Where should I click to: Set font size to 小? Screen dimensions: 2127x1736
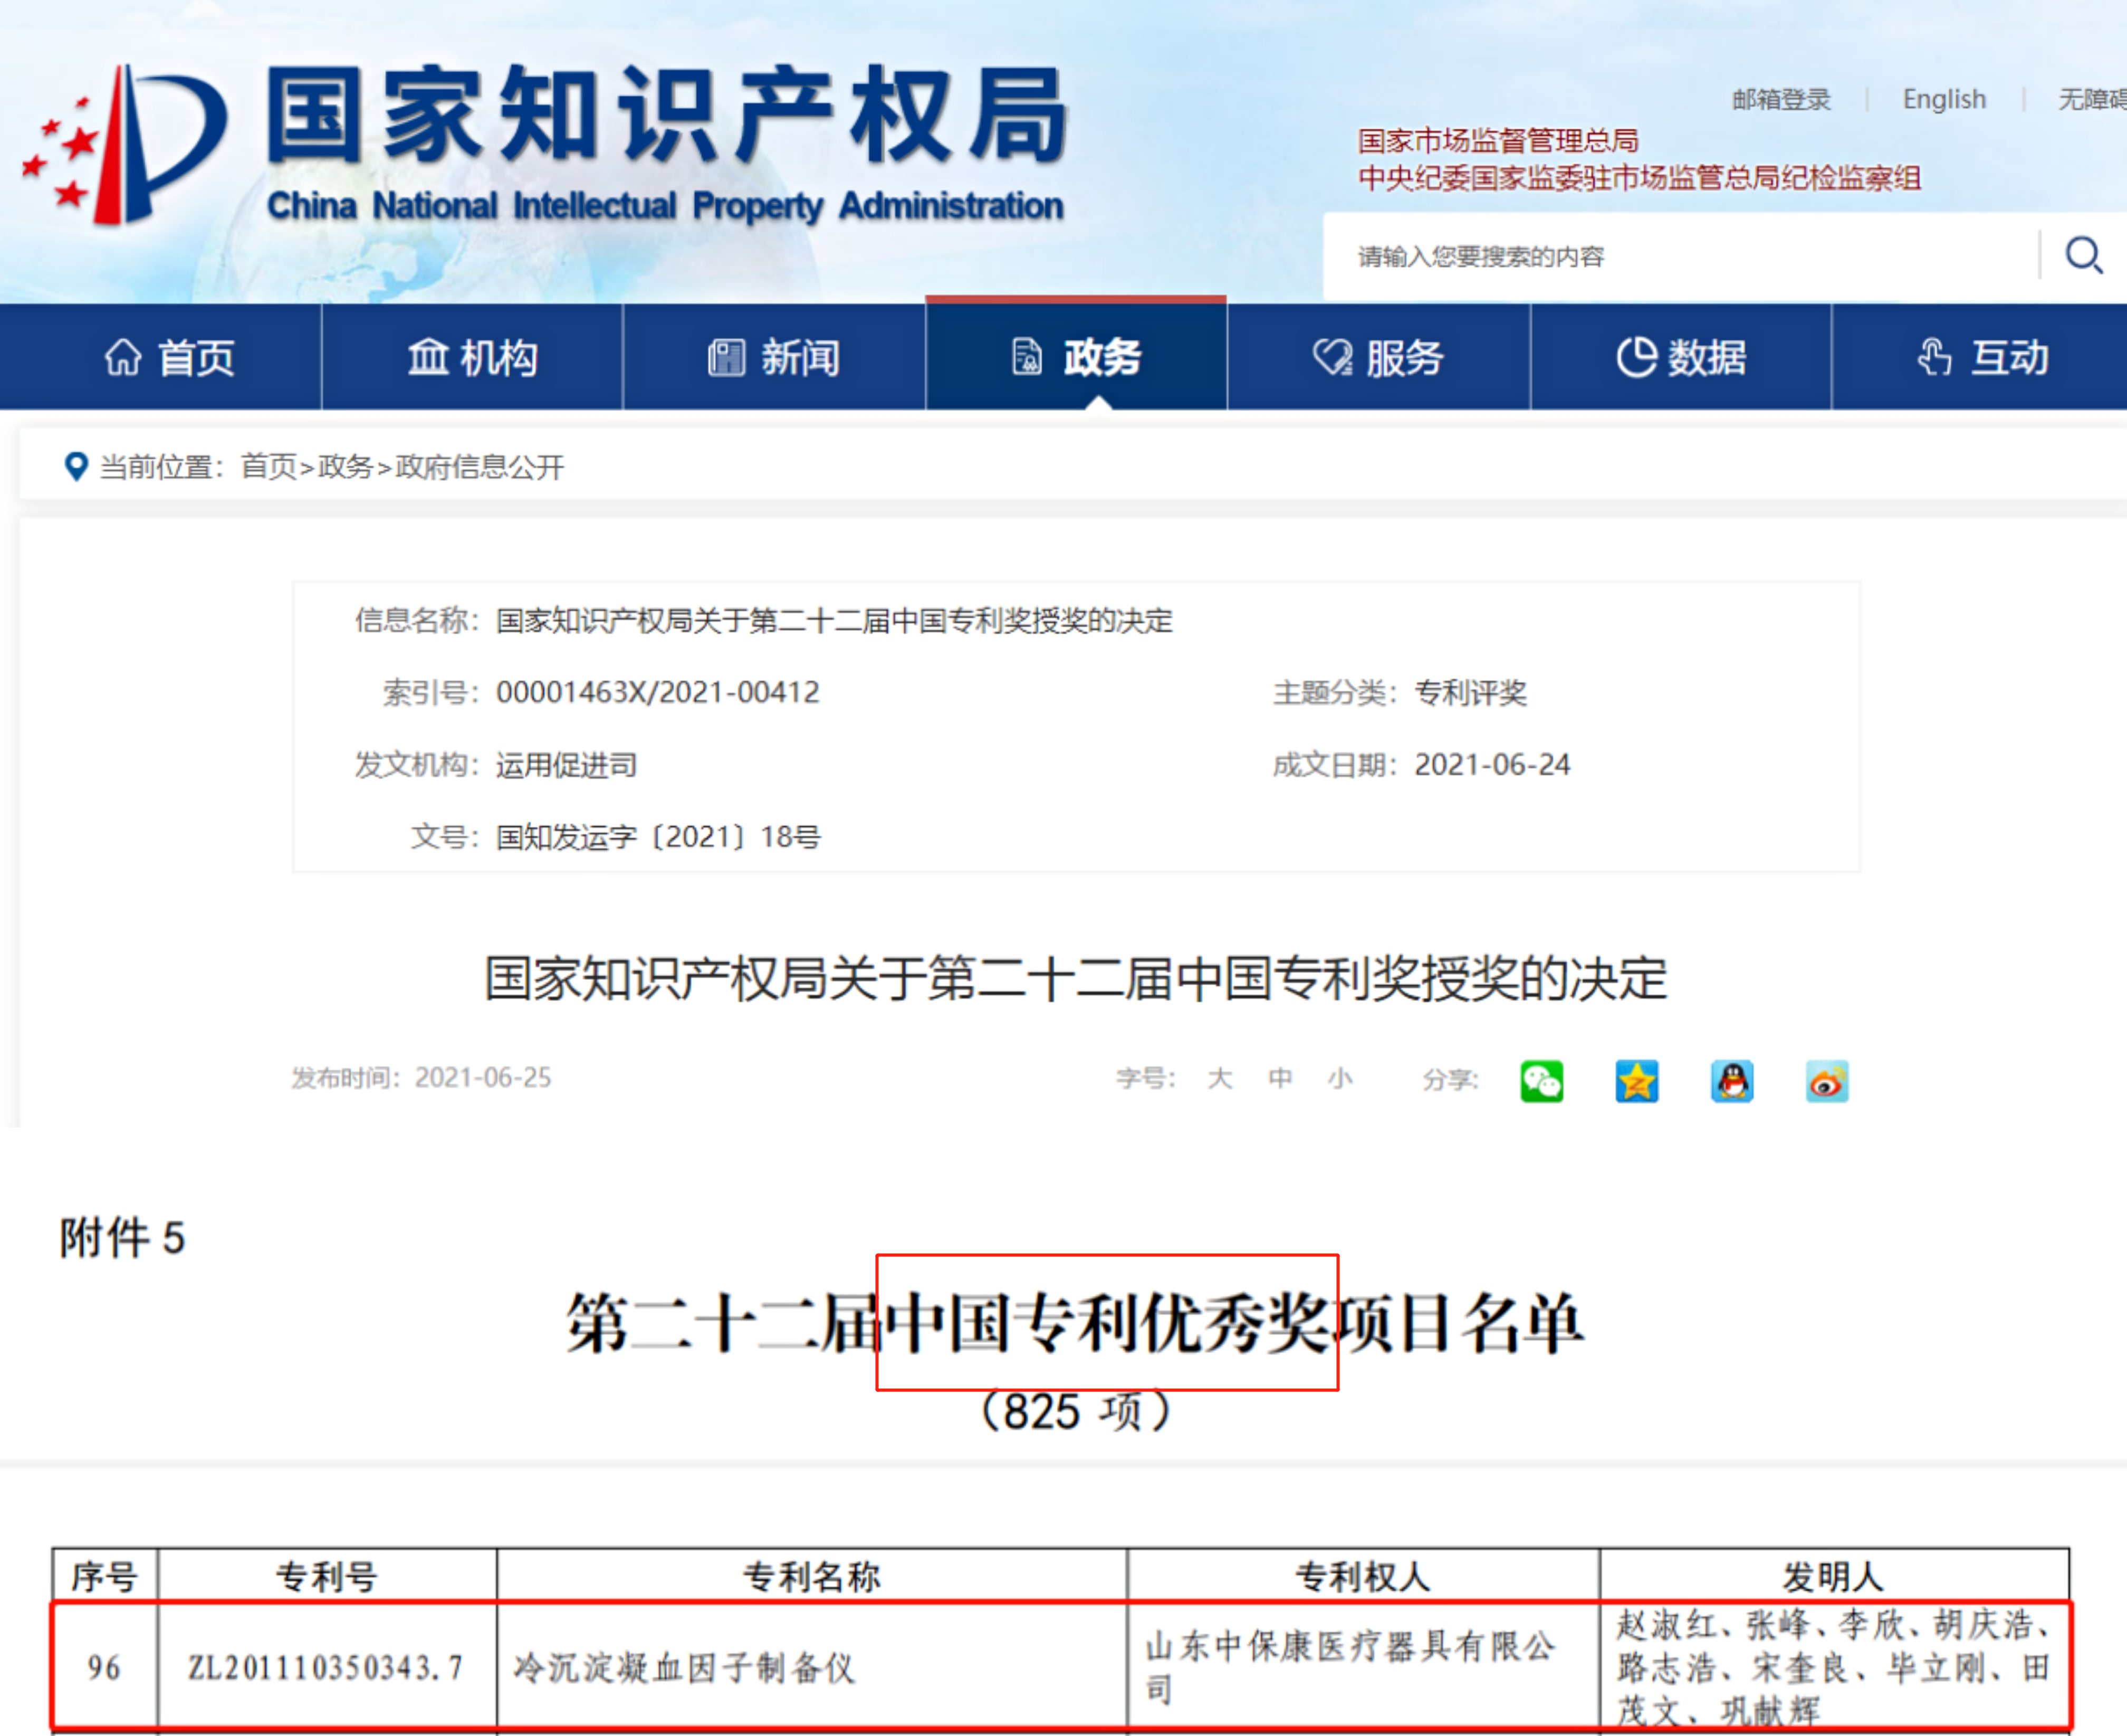[x=1339, y=1078]
